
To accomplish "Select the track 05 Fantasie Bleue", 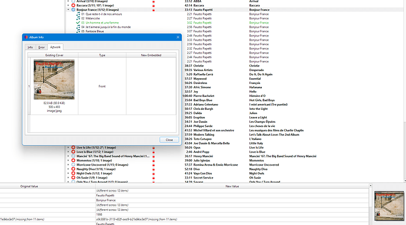I will coord(92,31).
